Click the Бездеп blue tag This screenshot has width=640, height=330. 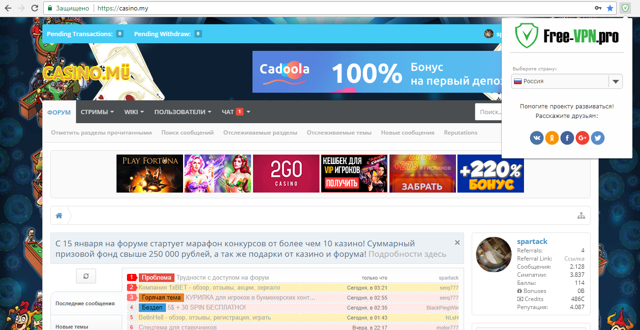pyautogui.click(x=152, y=308)
